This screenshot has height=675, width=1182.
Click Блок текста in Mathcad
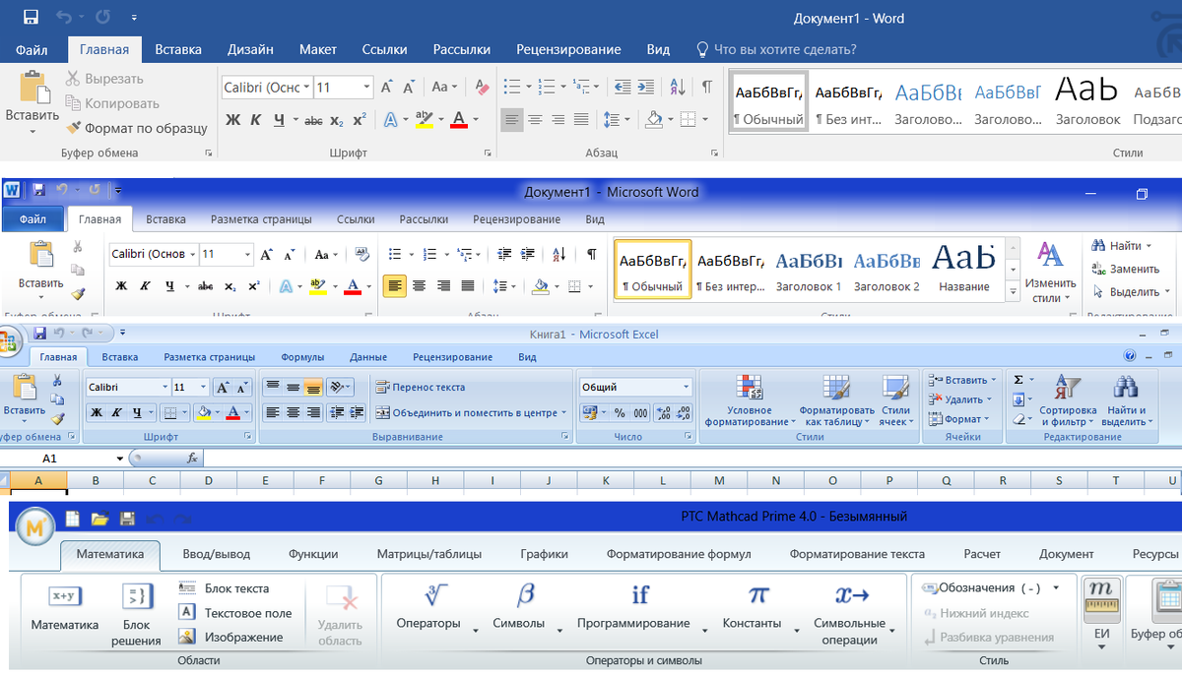tap(225, 588)
